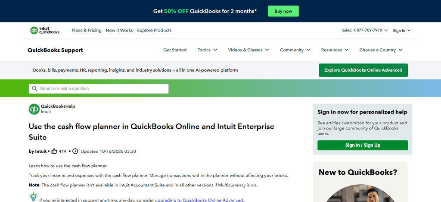Click the clock icon beside Updated date
This screenshot has width=441, height=202.
[x=75, y=151]
